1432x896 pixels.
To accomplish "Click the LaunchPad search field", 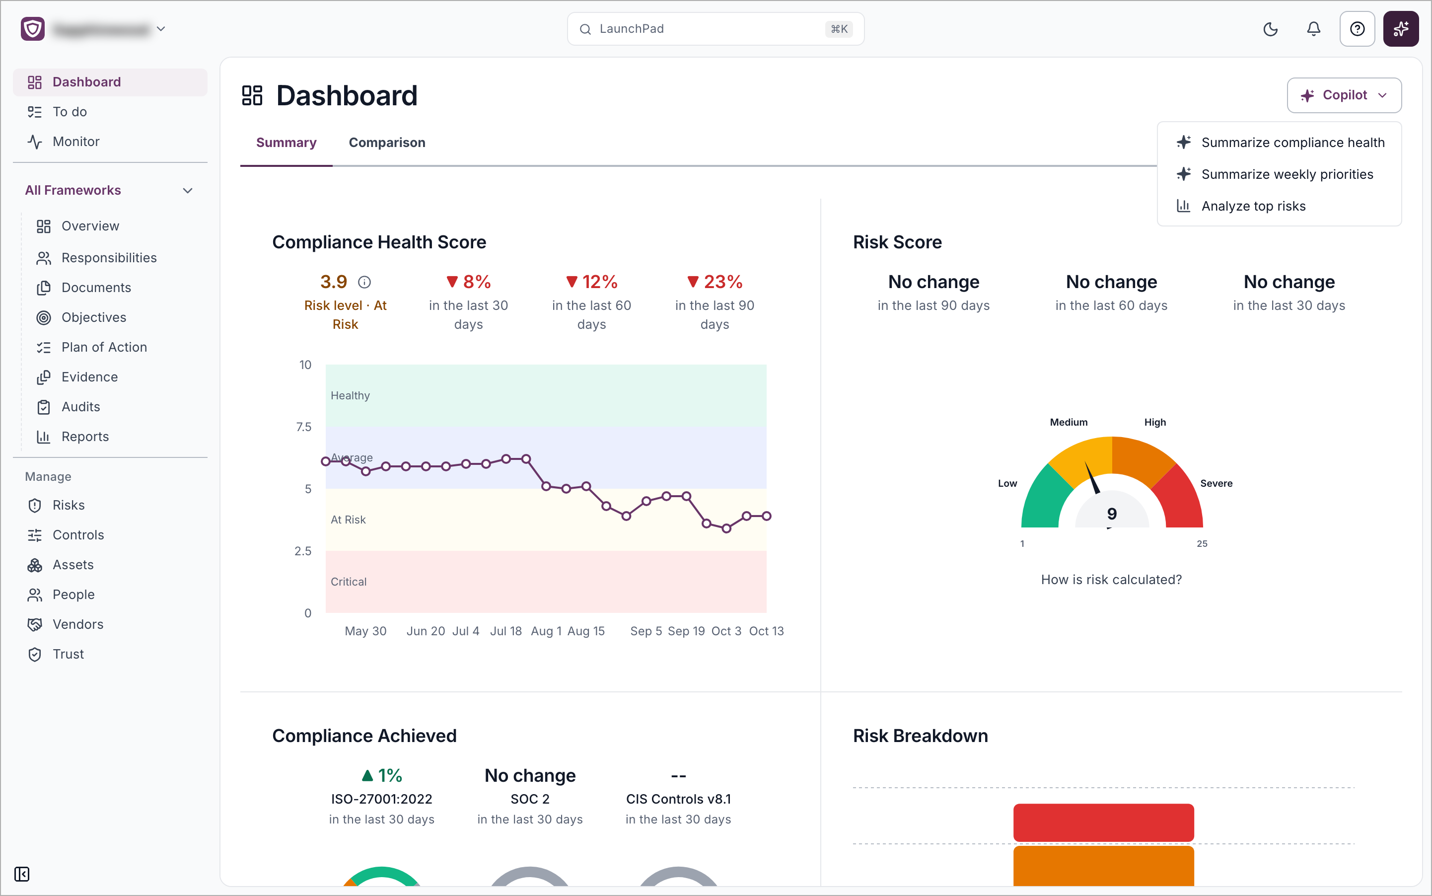I will coord(715,29).
